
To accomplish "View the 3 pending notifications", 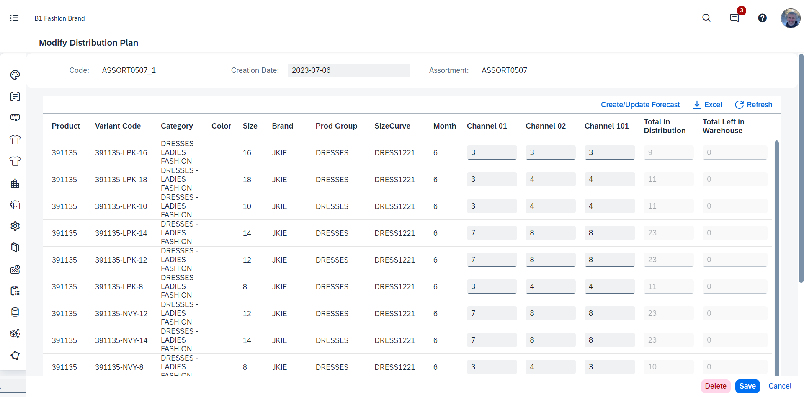I will tap(734, 18).
